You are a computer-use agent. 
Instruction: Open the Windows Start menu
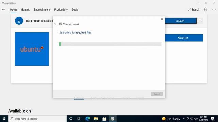[x=4, y=119]
